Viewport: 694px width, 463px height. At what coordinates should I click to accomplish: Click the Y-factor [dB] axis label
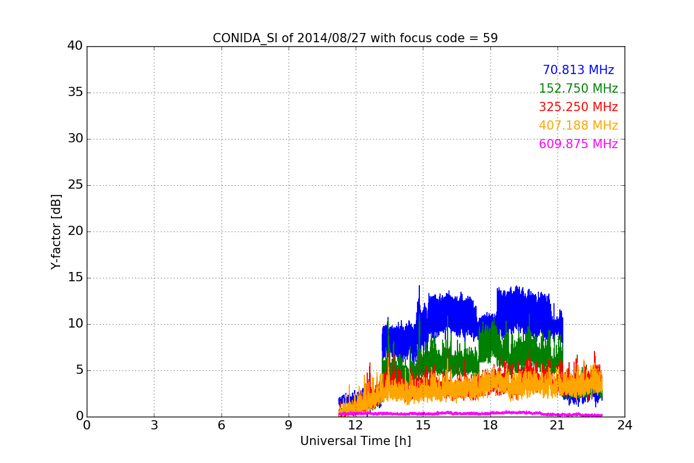tap(56, 231)
